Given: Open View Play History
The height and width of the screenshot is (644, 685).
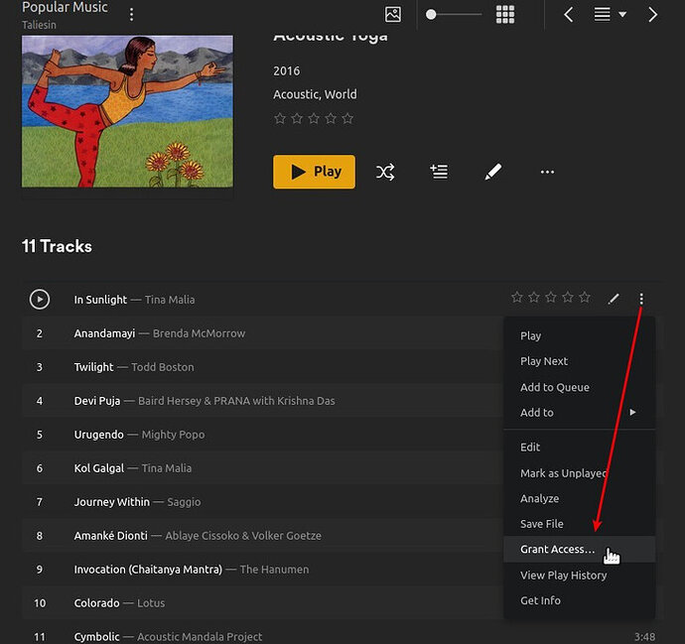Looking at the screenshot, I should [x=580, y=576].
